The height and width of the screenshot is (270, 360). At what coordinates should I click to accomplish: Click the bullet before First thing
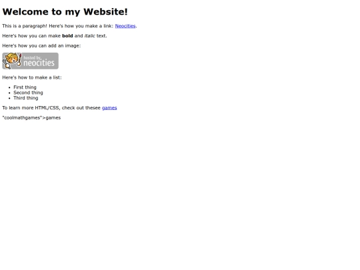click(9, 87)
